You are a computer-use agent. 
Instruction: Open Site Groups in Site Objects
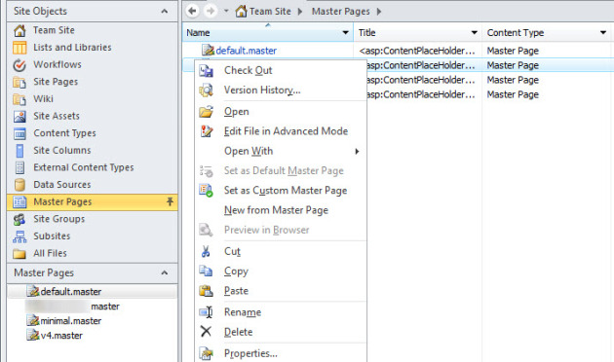[59, 219]
